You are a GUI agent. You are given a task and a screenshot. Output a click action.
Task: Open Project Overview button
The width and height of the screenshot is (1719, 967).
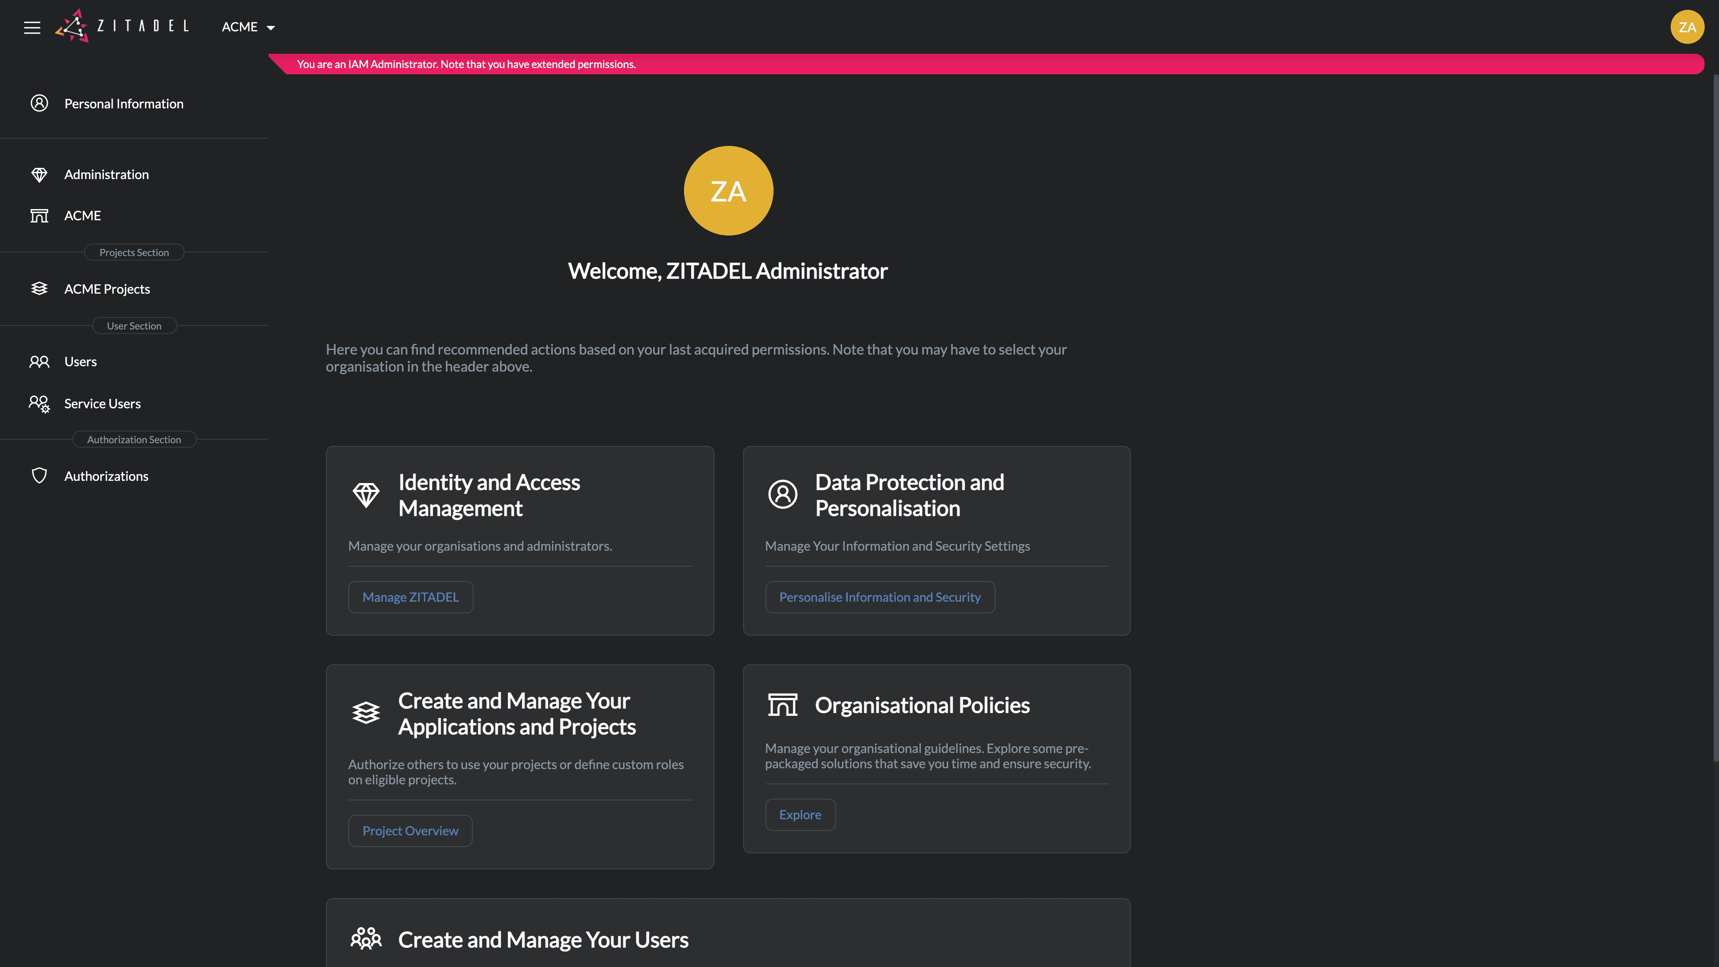tap(410, 831)
